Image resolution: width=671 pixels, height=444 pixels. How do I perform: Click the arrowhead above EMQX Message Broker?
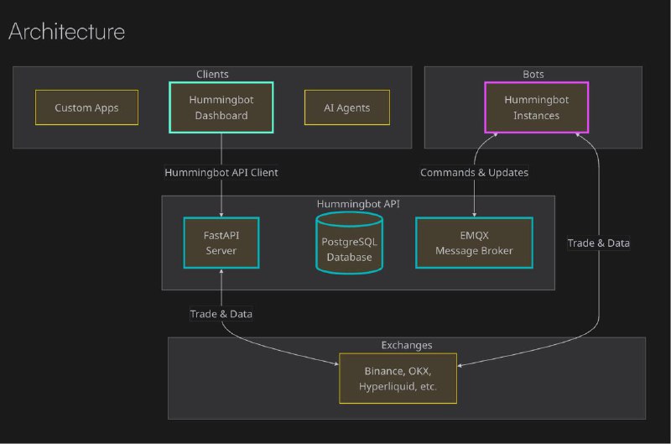[474, 214]
